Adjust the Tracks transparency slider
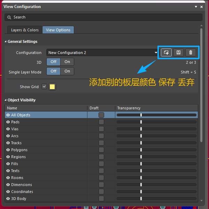209x209 pixels. pos(156,143)
